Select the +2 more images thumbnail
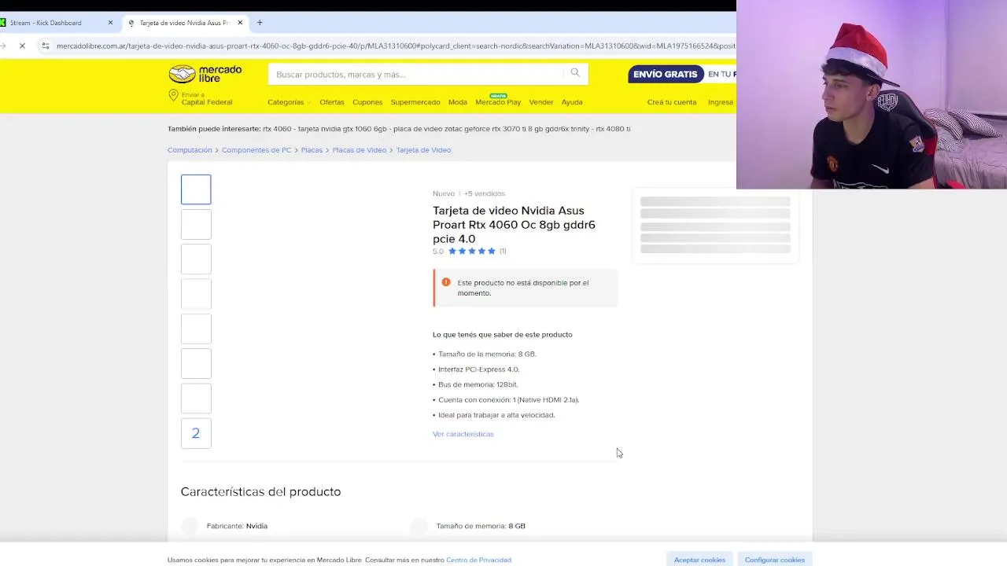 point(196,433)
